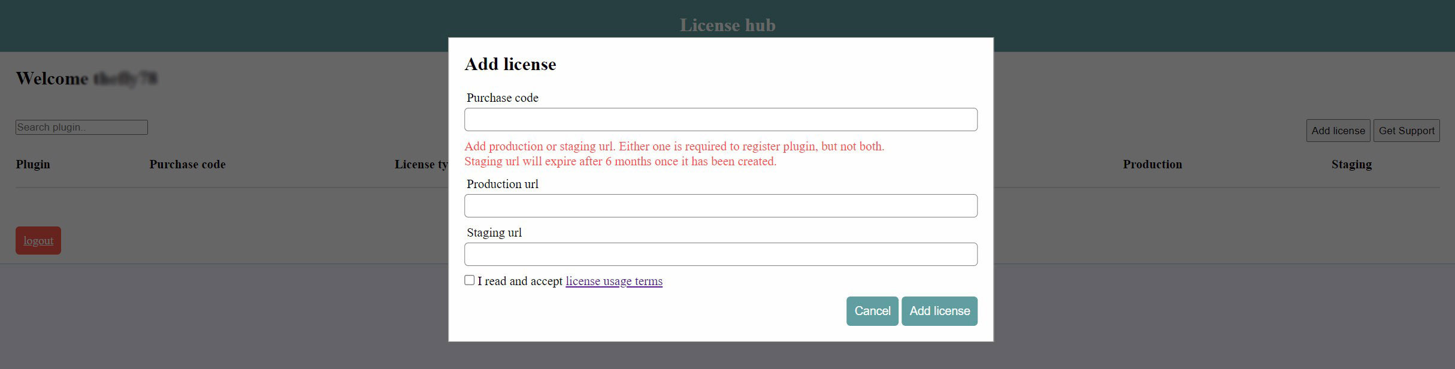The width and height of the screenshot is (1455, 369).
Task: Tick the license terms acceptance checkbox
Action: coord(470,280)
